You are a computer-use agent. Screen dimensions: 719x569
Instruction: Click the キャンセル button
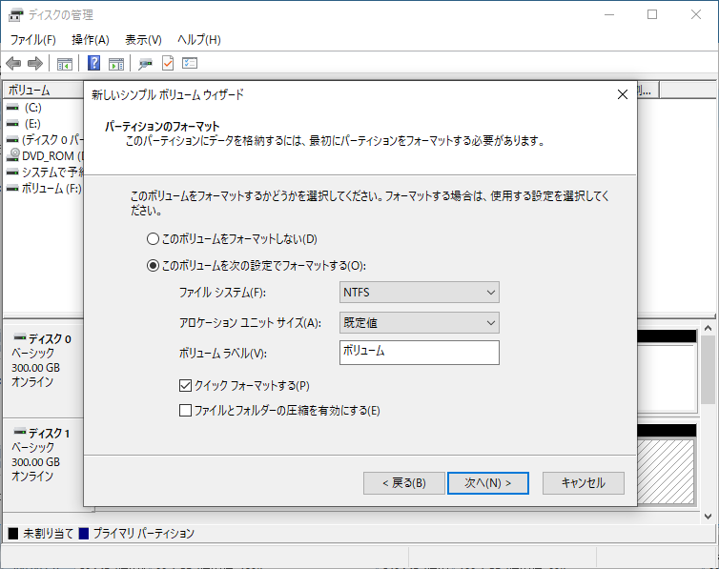(x=584, y=483)
